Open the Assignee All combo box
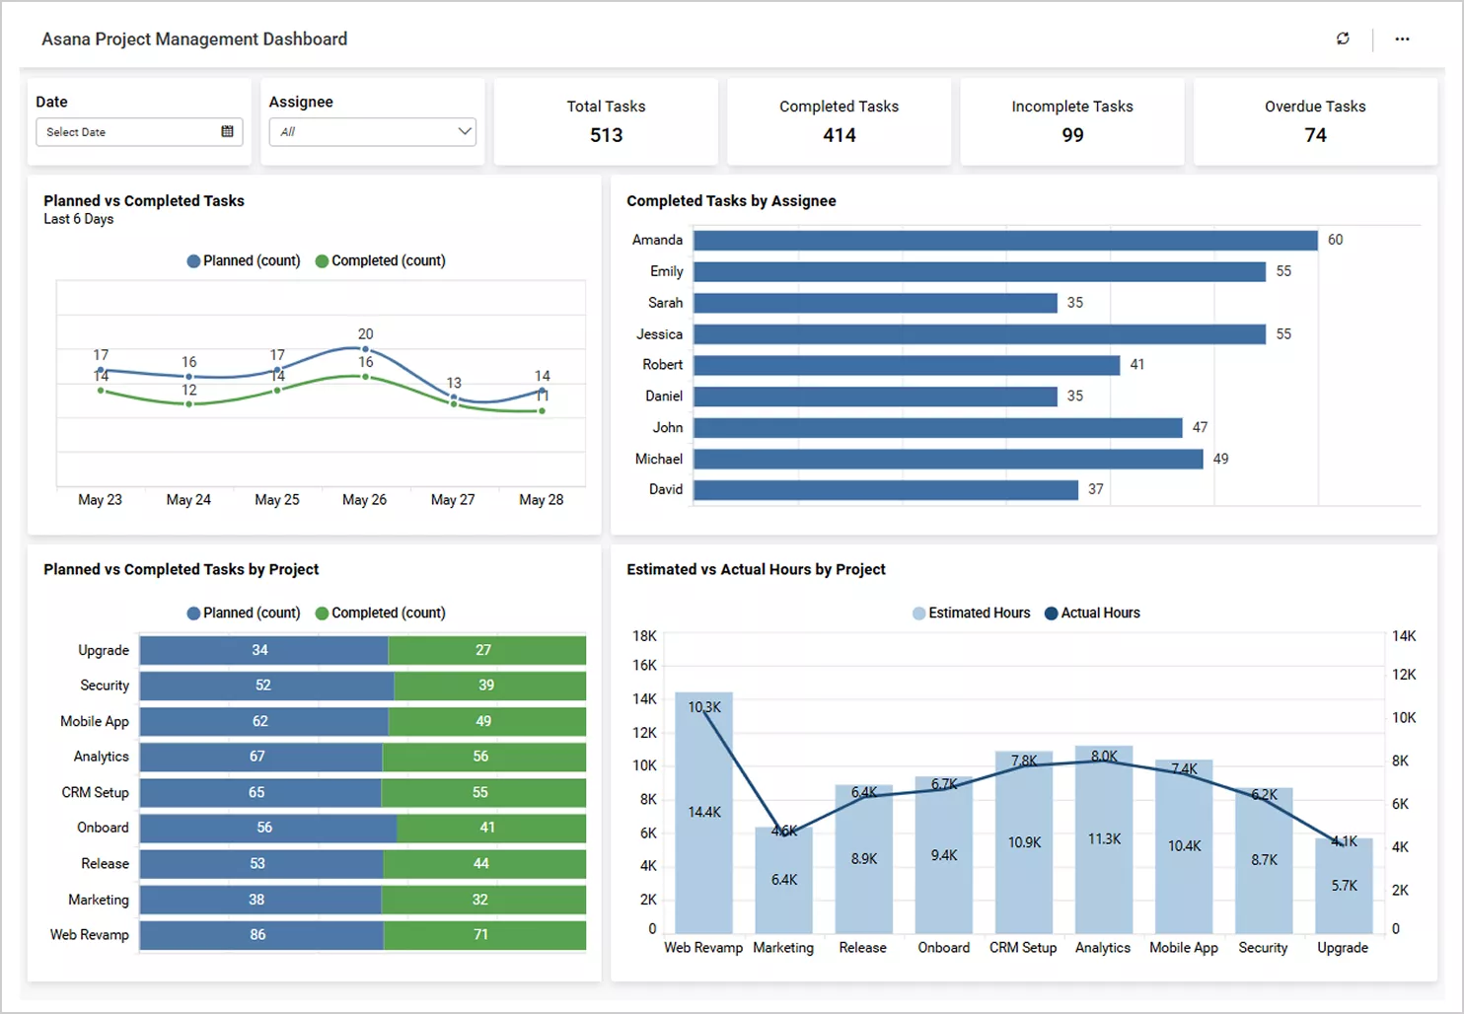1464x1014 pixels. pyautogui.click(x=372, y=132)
